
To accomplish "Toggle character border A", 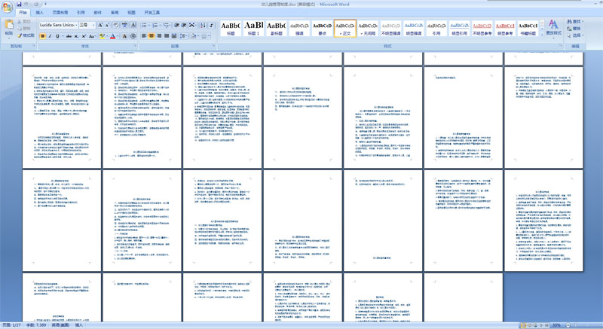I will pyautogui.click(x=133, y=25).
